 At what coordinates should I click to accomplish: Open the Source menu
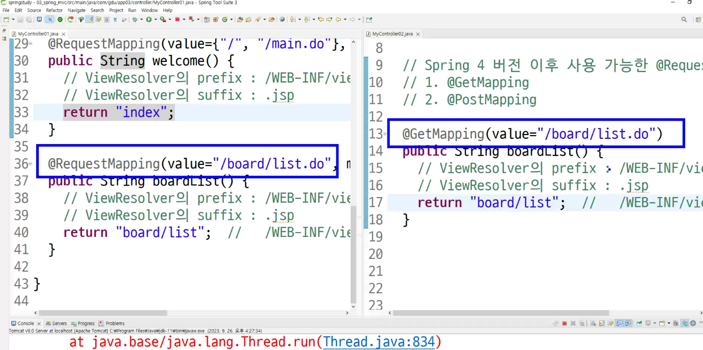pyautogui.click(x=34, y=10)
